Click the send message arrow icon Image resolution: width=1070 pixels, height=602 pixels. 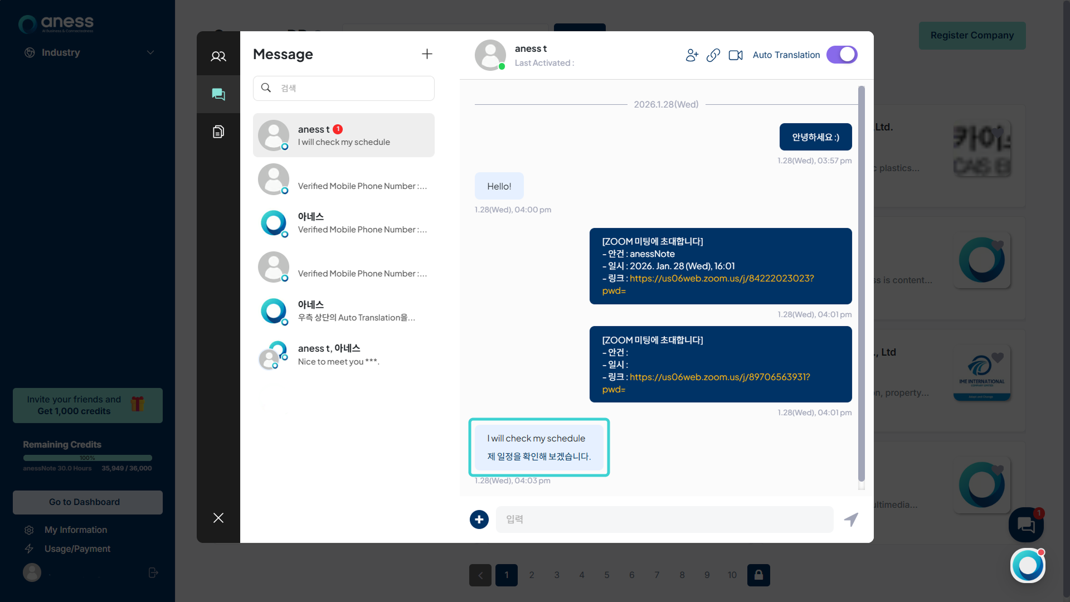point(851,520)
